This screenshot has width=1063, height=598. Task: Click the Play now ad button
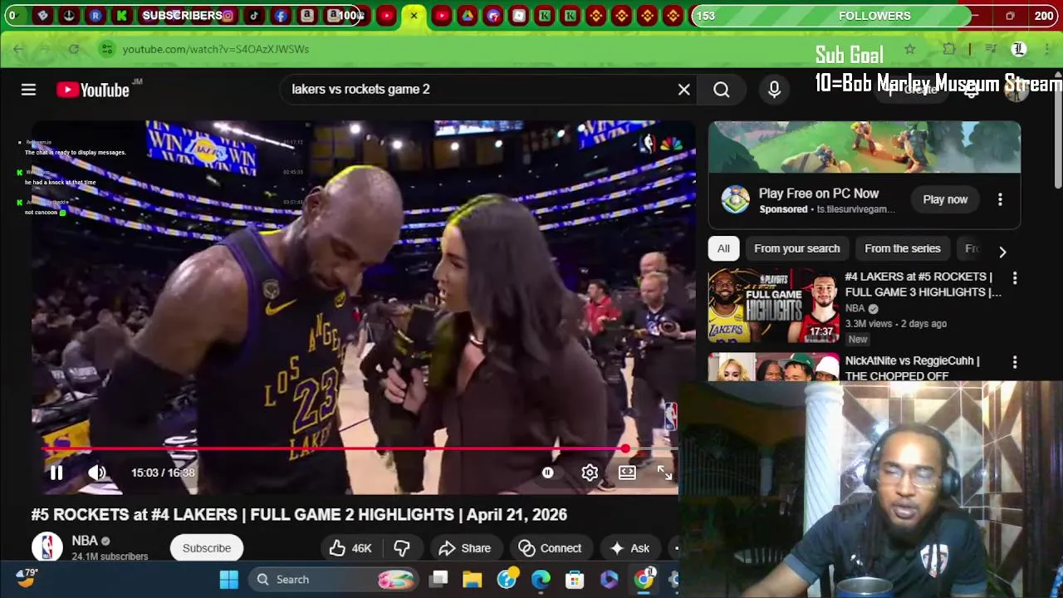(945, 199)
